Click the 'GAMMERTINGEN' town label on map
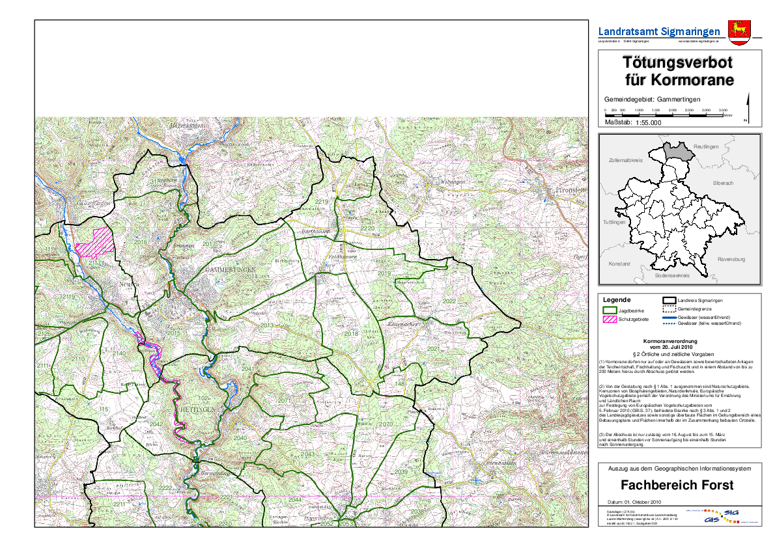The width and height of the screenshot is (775, 548). pos(230,270)
